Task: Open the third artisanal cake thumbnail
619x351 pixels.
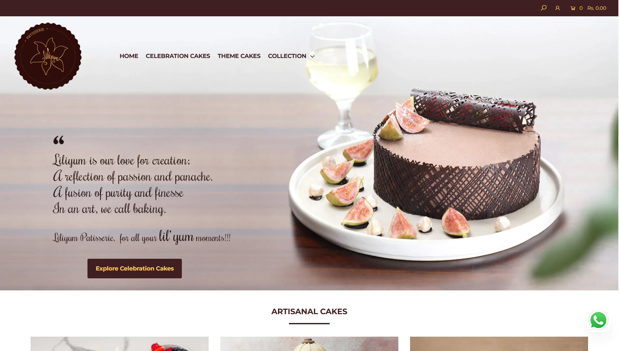Action: pyautogui.click(x=499, y=344)
